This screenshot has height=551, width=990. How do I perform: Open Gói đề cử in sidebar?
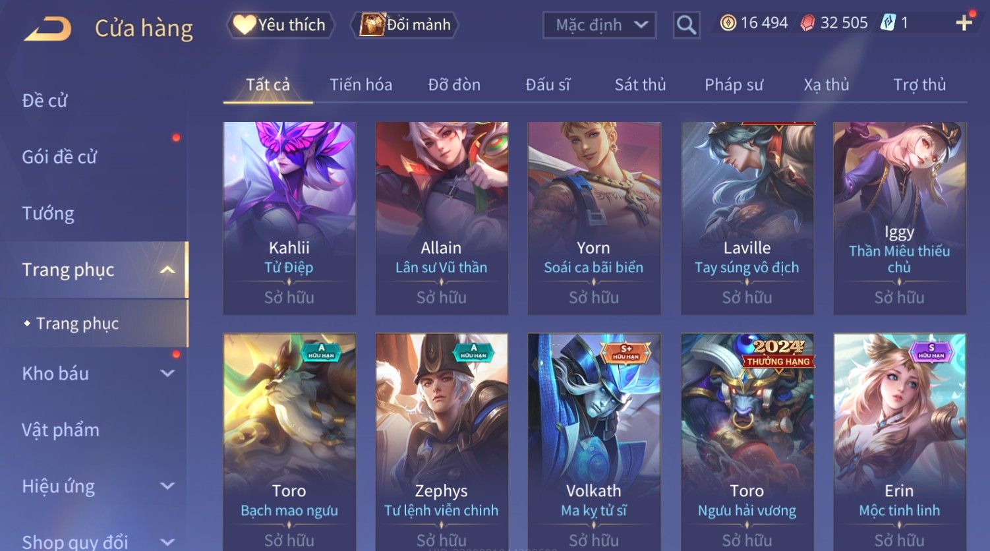[59, 157]
